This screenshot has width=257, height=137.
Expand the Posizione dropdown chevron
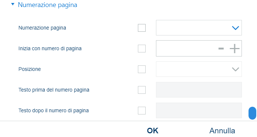tap(235, 69)
